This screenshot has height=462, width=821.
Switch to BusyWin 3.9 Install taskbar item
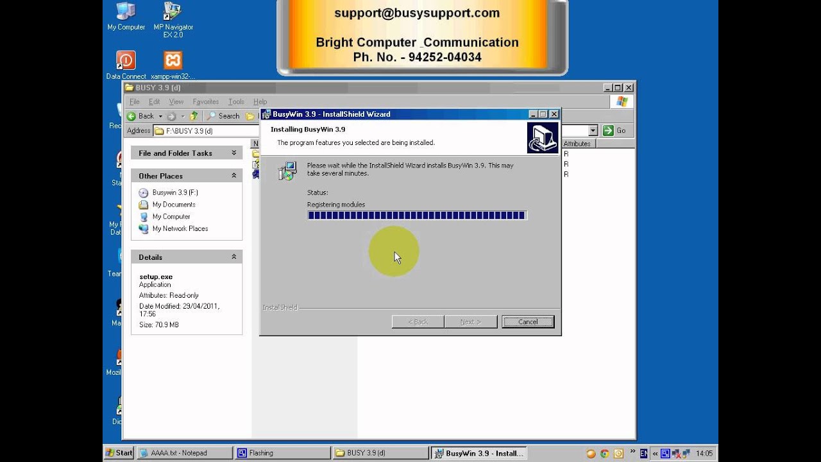478,453
